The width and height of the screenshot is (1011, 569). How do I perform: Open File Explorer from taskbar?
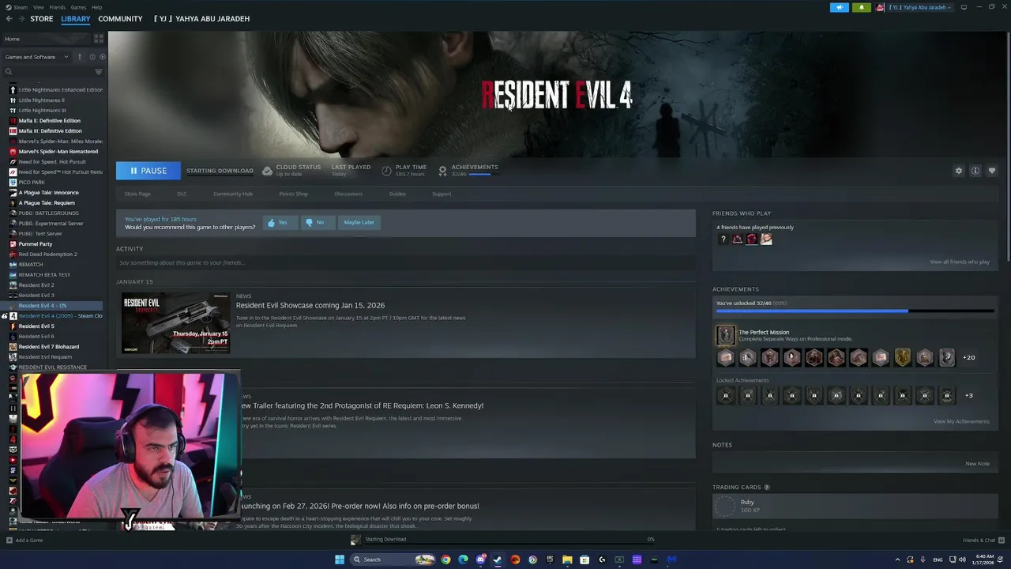(x=567, y=560)
